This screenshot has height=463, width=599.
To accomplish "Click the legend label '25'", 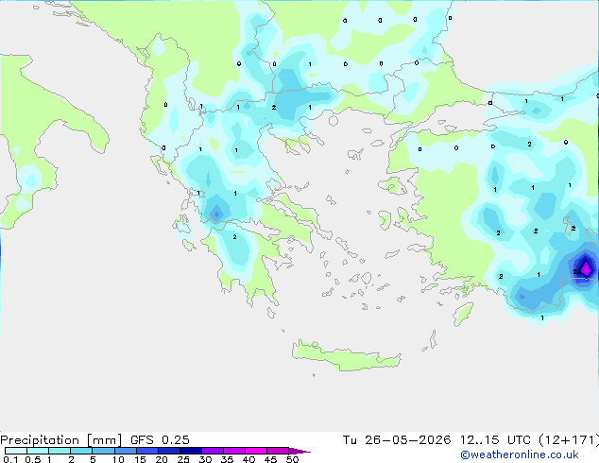I will (183, 459).
